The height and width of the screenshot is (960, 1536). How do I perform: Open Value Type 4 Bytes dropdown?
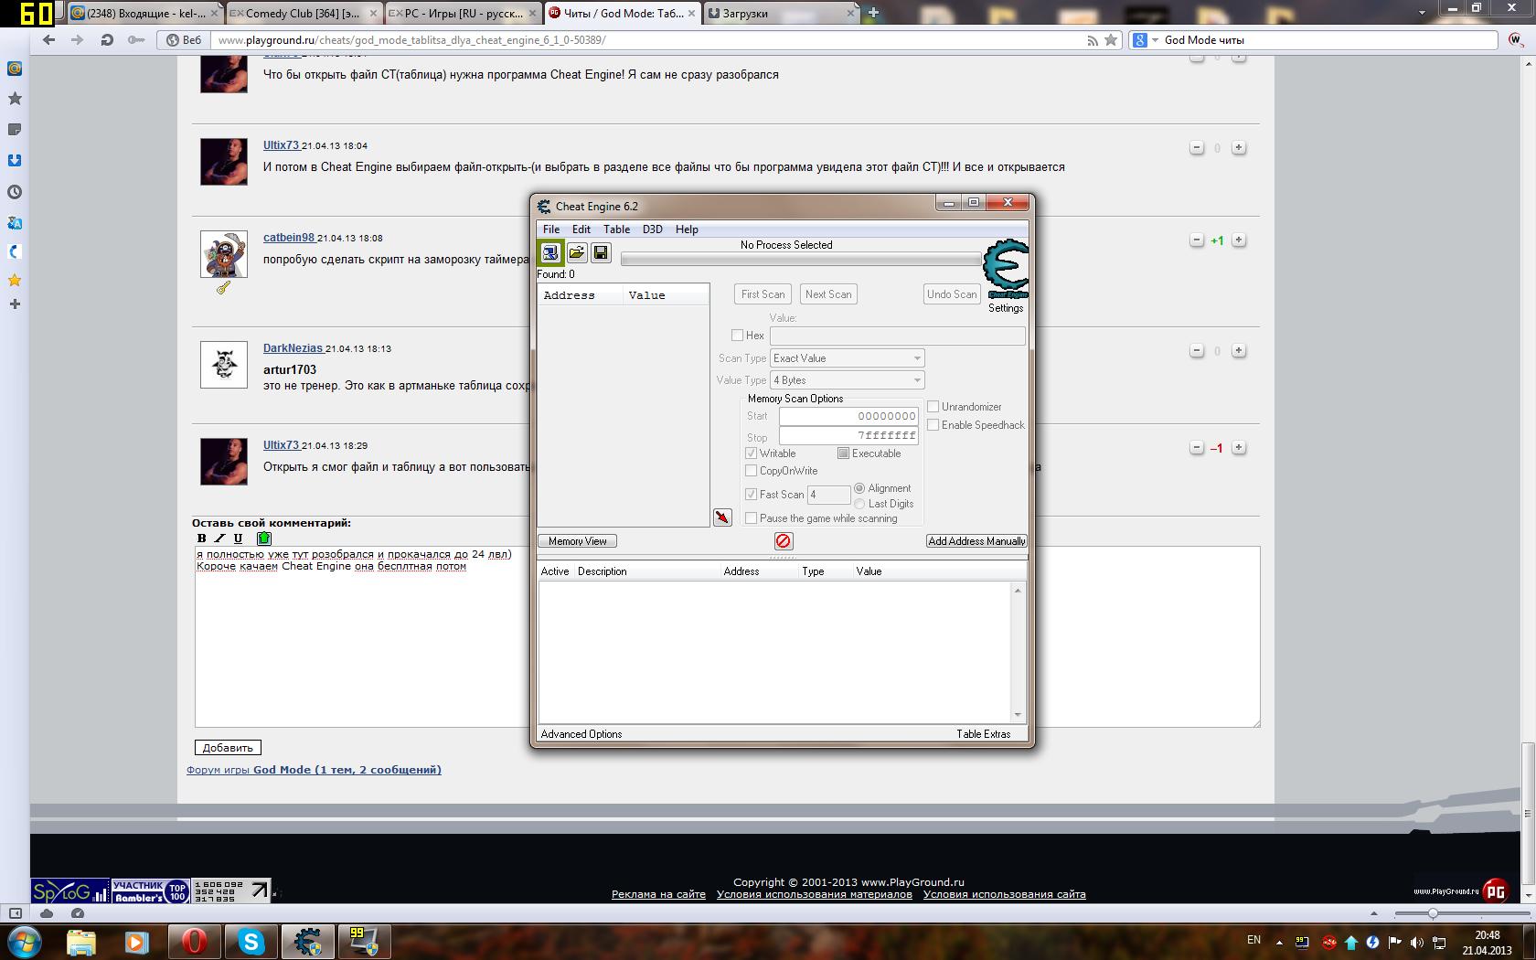click(848, 380)
